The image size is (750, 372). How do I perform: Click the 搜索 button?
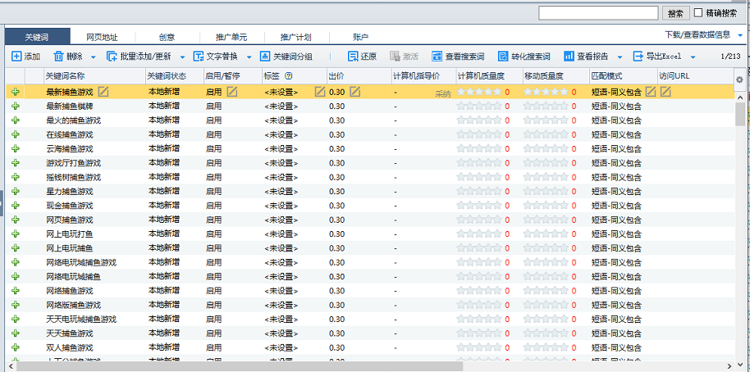[x=675, y=13]
